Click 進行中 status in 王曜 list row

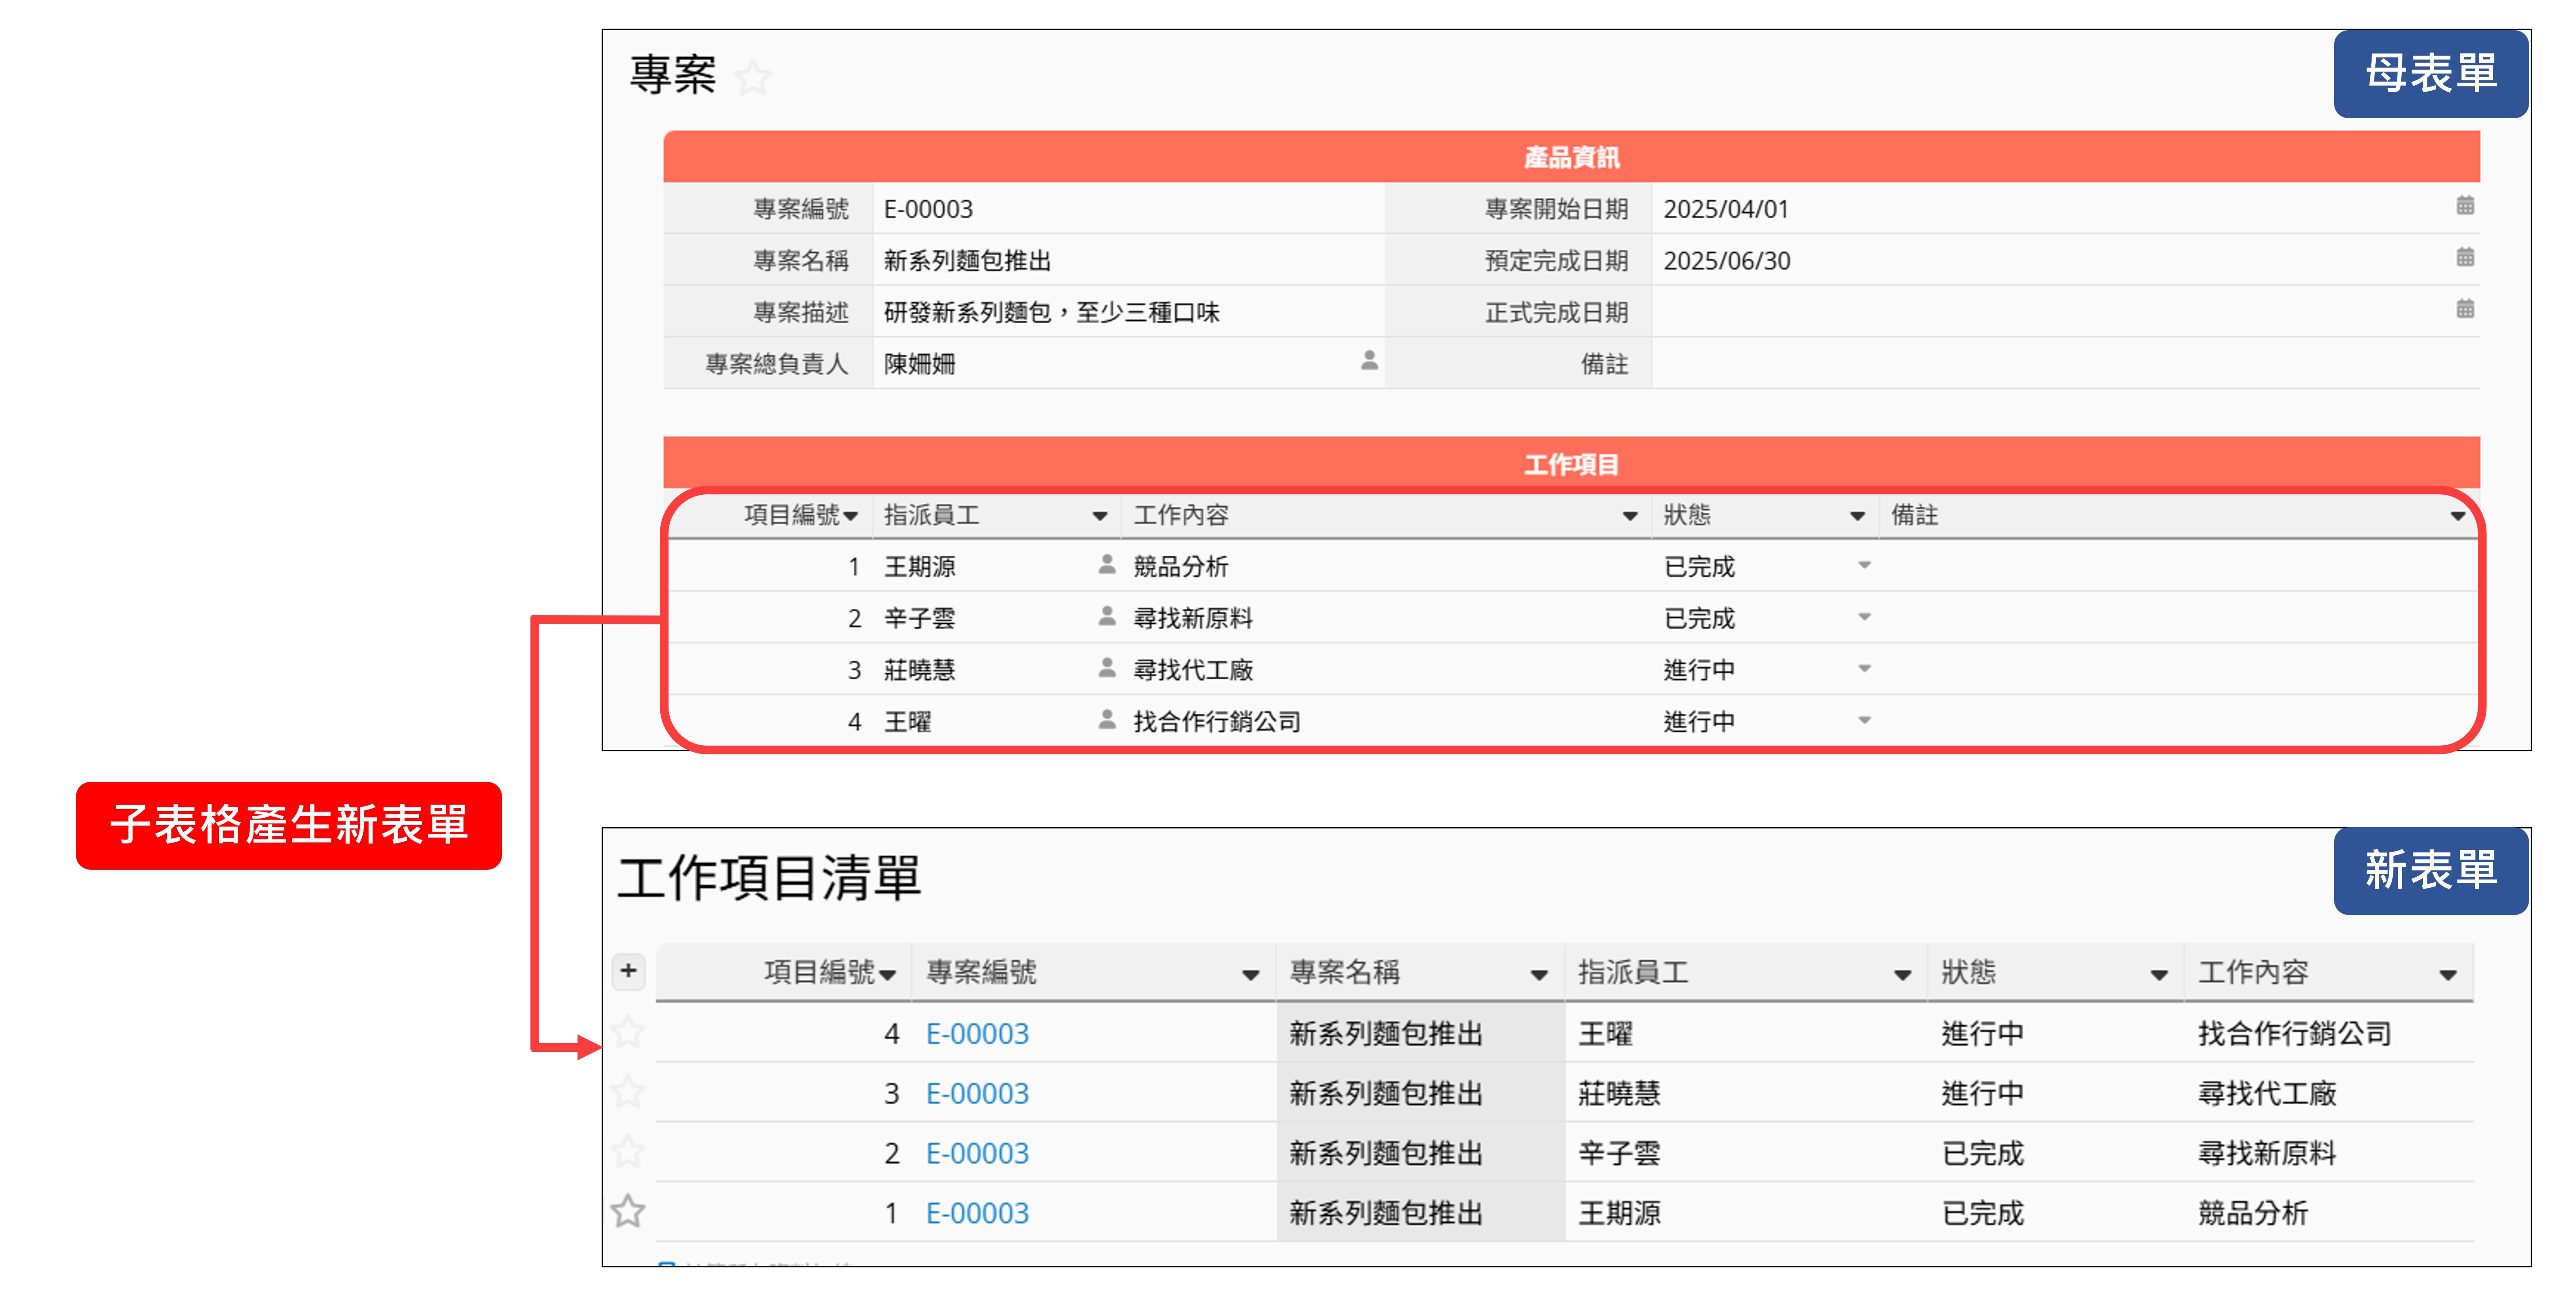[x=1982, y=1033]
